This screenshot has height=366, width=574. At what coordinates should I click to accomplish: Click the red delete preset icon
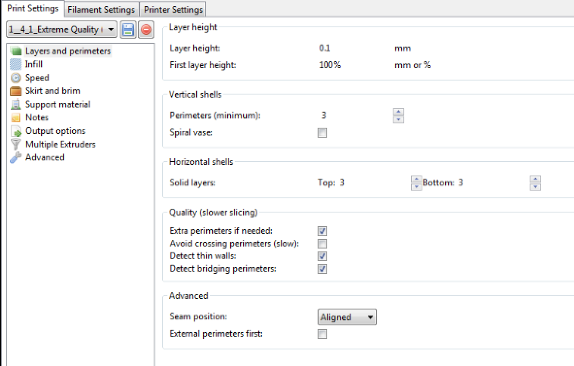pos(145,30)
